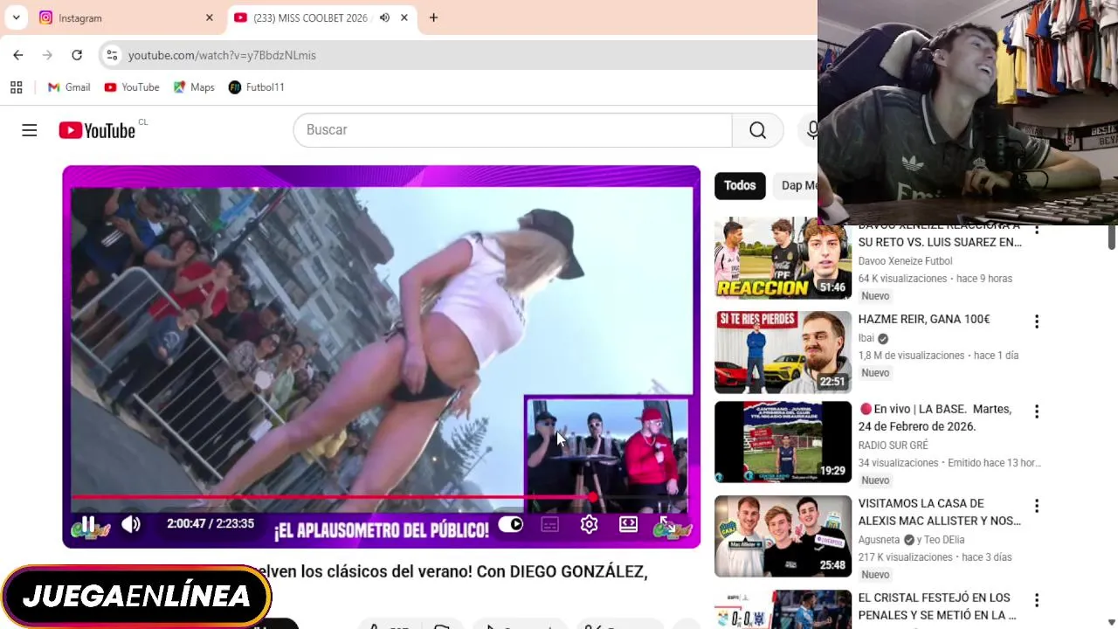Select the Todos filter chip
Viewport: 1118px width, 629px height.
[740, 185]
